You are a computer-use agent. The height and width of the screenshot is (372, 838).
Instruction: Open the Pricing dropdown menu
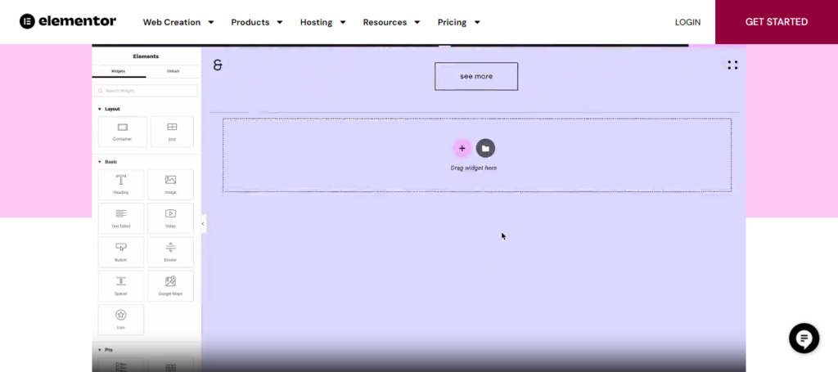click(x=458, y=22)
